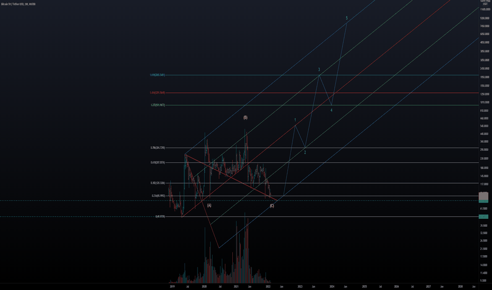492x290 pixels.
Task: Click the lower teal price tag on axis
Action: tap(483, 216)
